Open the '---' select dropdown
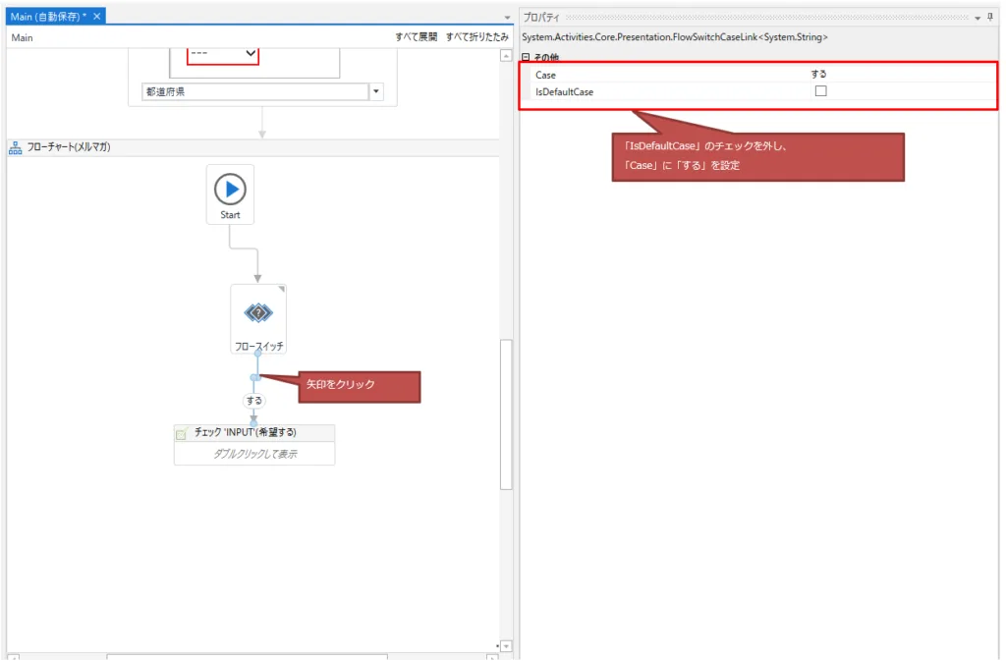The height and width of the screenshot is (662, 1006). pos(250,53)
